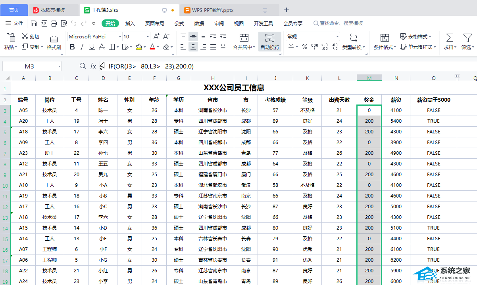Open the 数据 ribbon tab

click(199, 23)
